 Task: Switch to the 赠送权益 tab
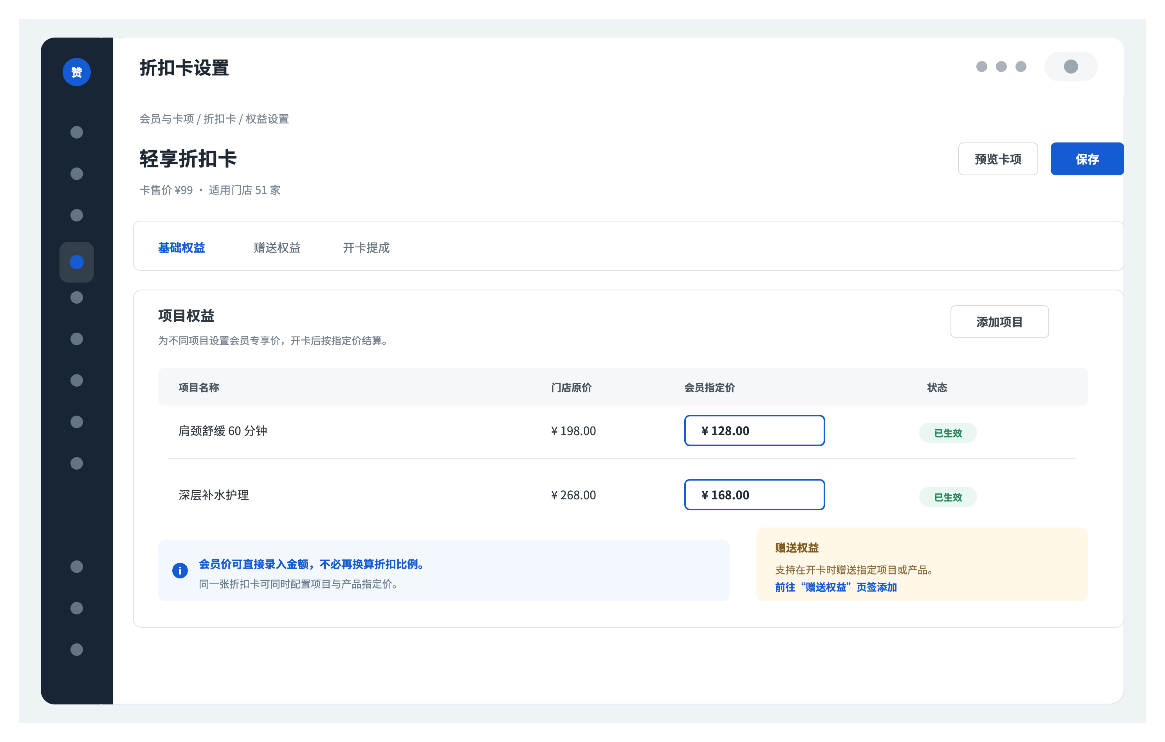pyautogui.click(x=277, y=248)
